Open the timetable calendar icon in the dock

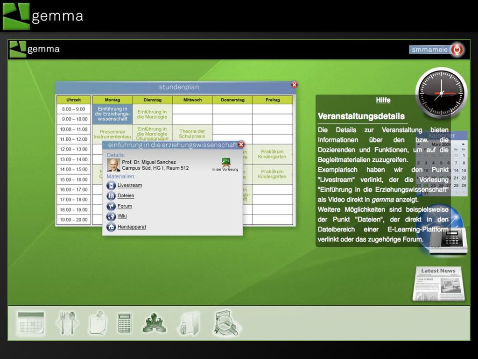31,323
